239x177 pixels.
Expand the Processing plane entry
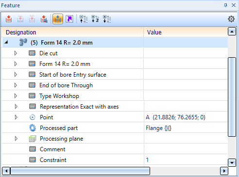[x=16, y=138]
